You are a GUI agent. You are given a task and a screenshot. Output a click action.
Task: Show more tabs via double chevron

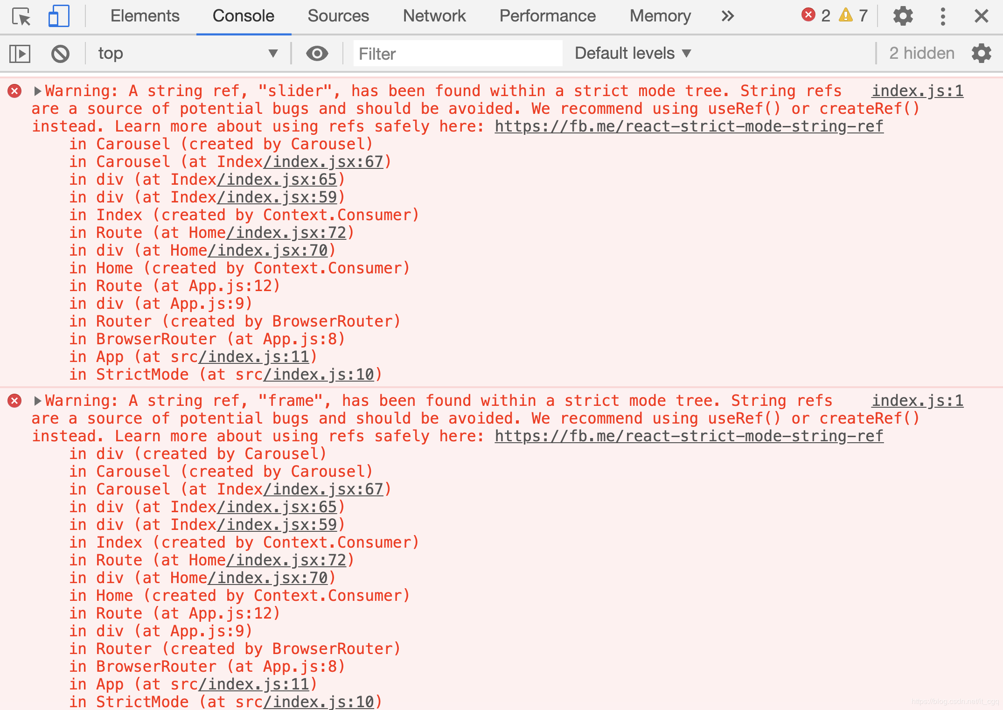(x=727, y=16)
